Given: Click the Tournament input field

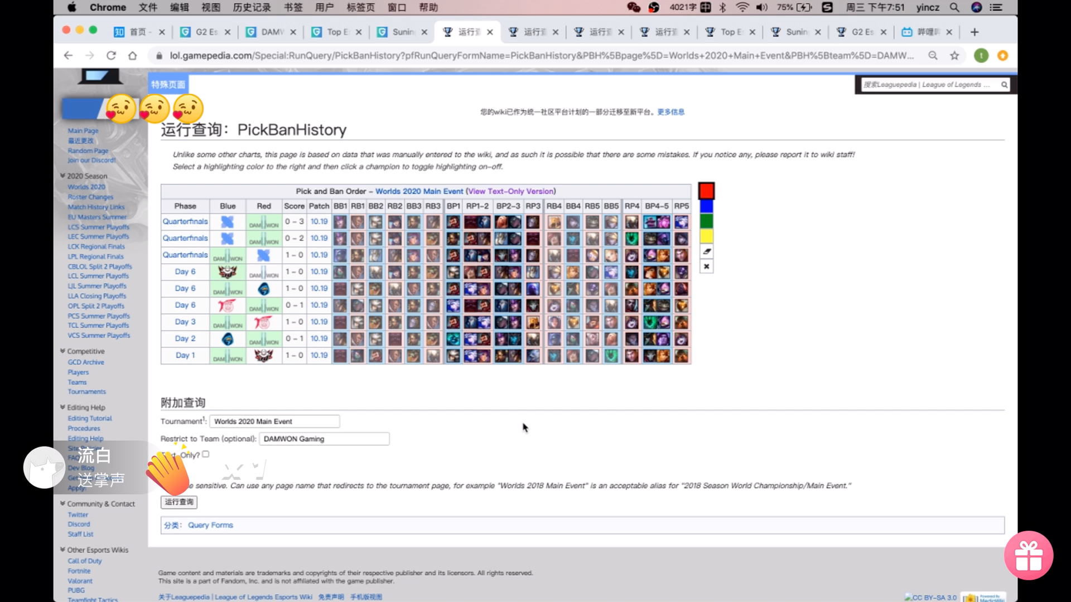Looking at the screenshot, I should 274,421.
